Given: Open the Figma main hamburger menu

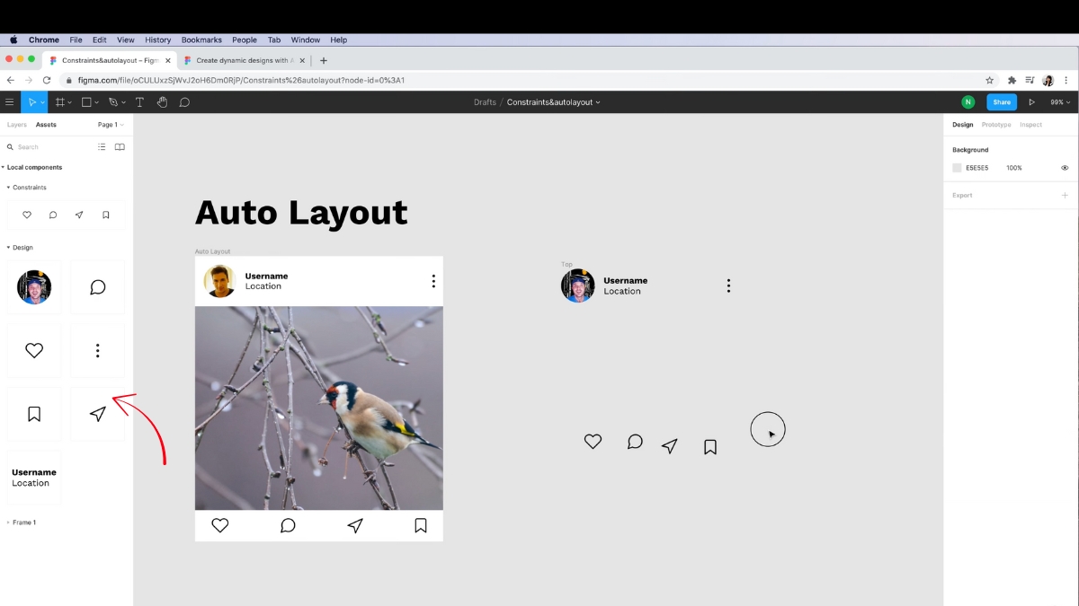Looking at the screenshot, I should 10,102.
